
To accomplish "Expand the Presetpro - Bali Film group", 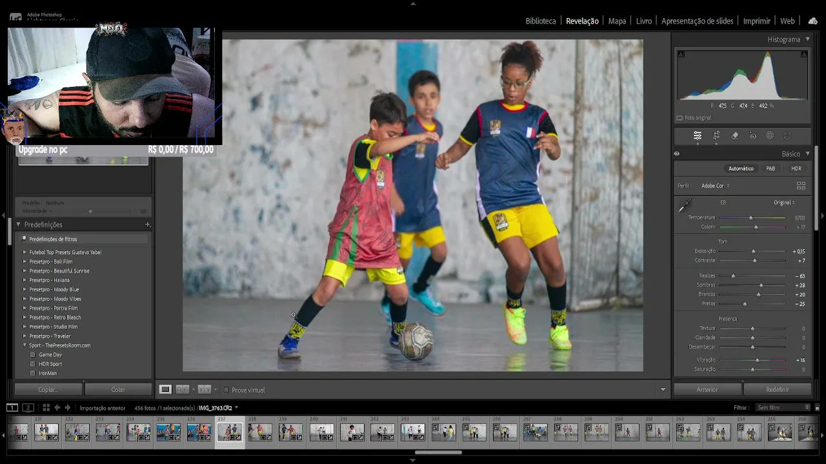I will click(25, 262).
